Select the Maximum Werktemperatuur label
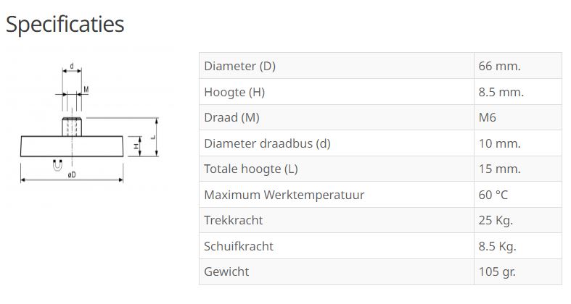This screenshot has height=304, width=571. click(284, 195)
